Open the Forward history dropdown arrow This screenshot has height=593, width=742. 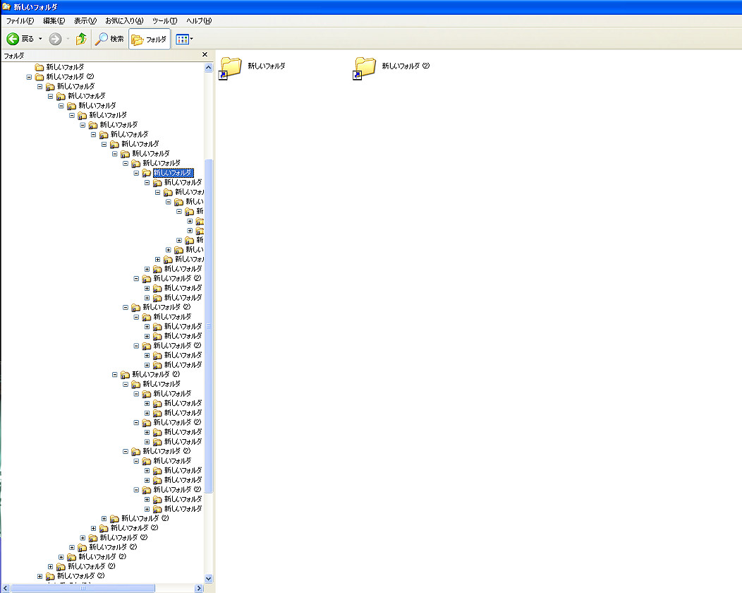click(x=68, y=39)
